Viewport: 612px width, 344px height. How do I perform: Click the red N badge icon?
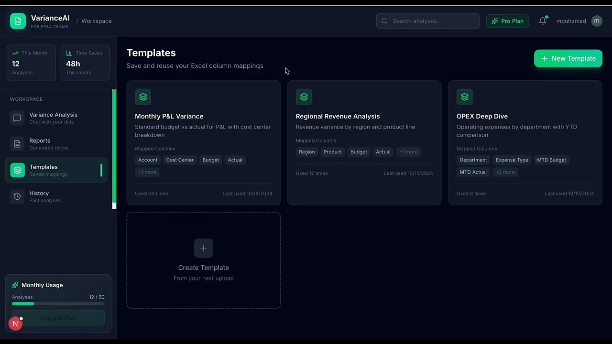click(15, 323)
